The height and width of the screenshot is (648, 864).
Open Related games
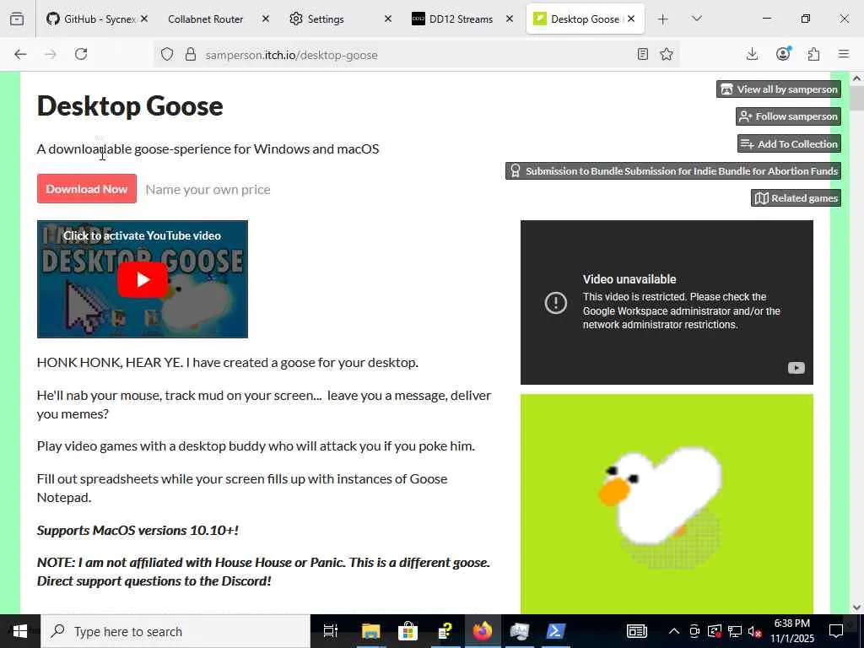[x=796, y=197]
